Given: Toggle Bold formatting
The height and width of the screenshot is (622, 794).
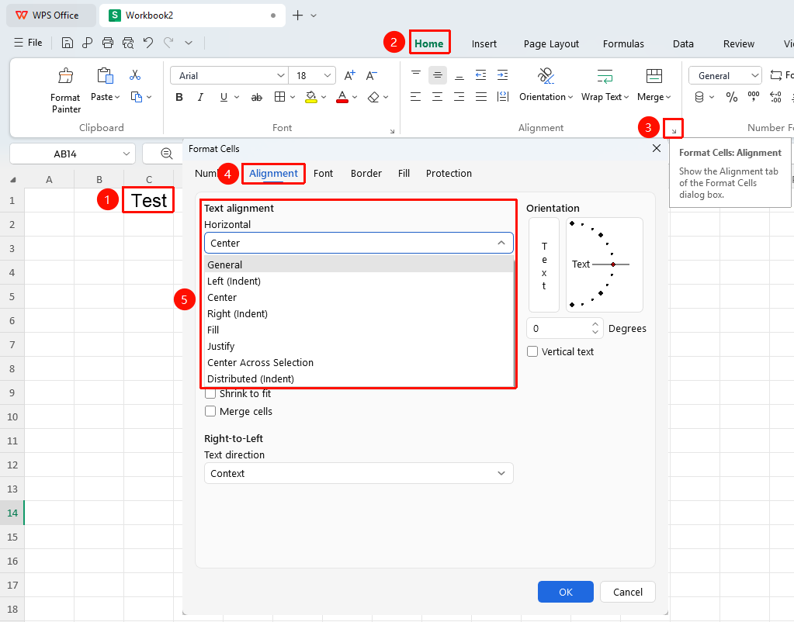Looking at the screenshot, I should (179, 97).
